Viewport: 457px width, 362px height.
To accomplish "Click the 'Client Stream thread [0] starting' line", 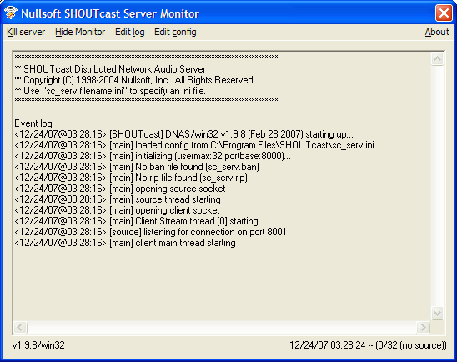I will [137, 221].
